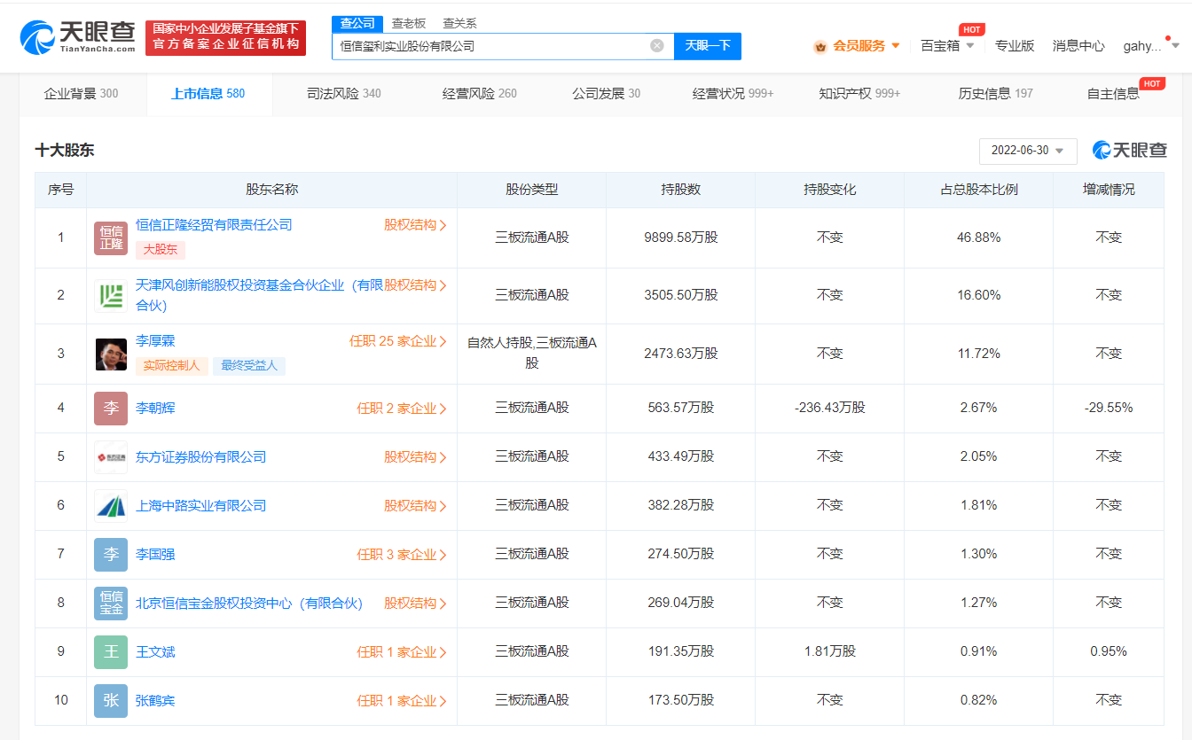Click 上海中路实业 company logo
1192x740 pixels.
click(110, 505)
